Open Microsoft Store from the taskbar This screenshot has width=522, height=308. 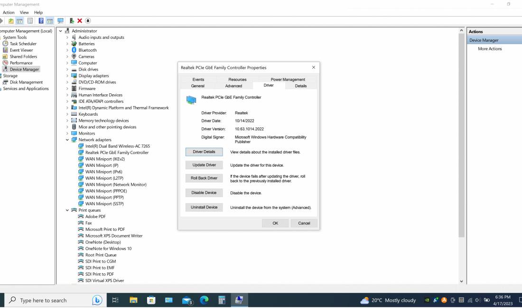151,300
